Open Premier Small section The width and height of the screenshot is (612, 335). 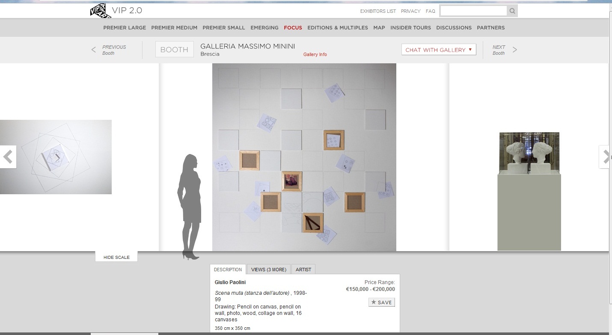click(x=224, y=27)
